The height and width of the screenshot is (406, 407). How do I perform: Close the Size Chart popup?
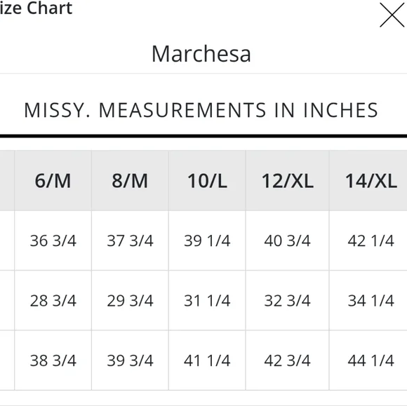(x=392, y=15)
